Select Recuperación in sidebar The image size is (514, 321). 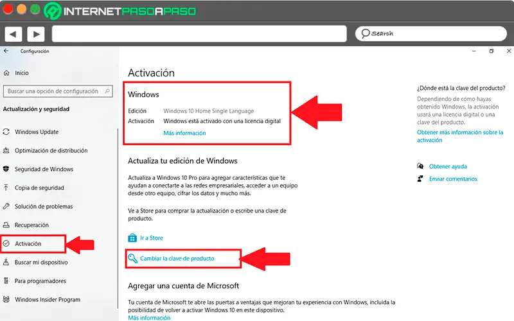coord(31,225)
